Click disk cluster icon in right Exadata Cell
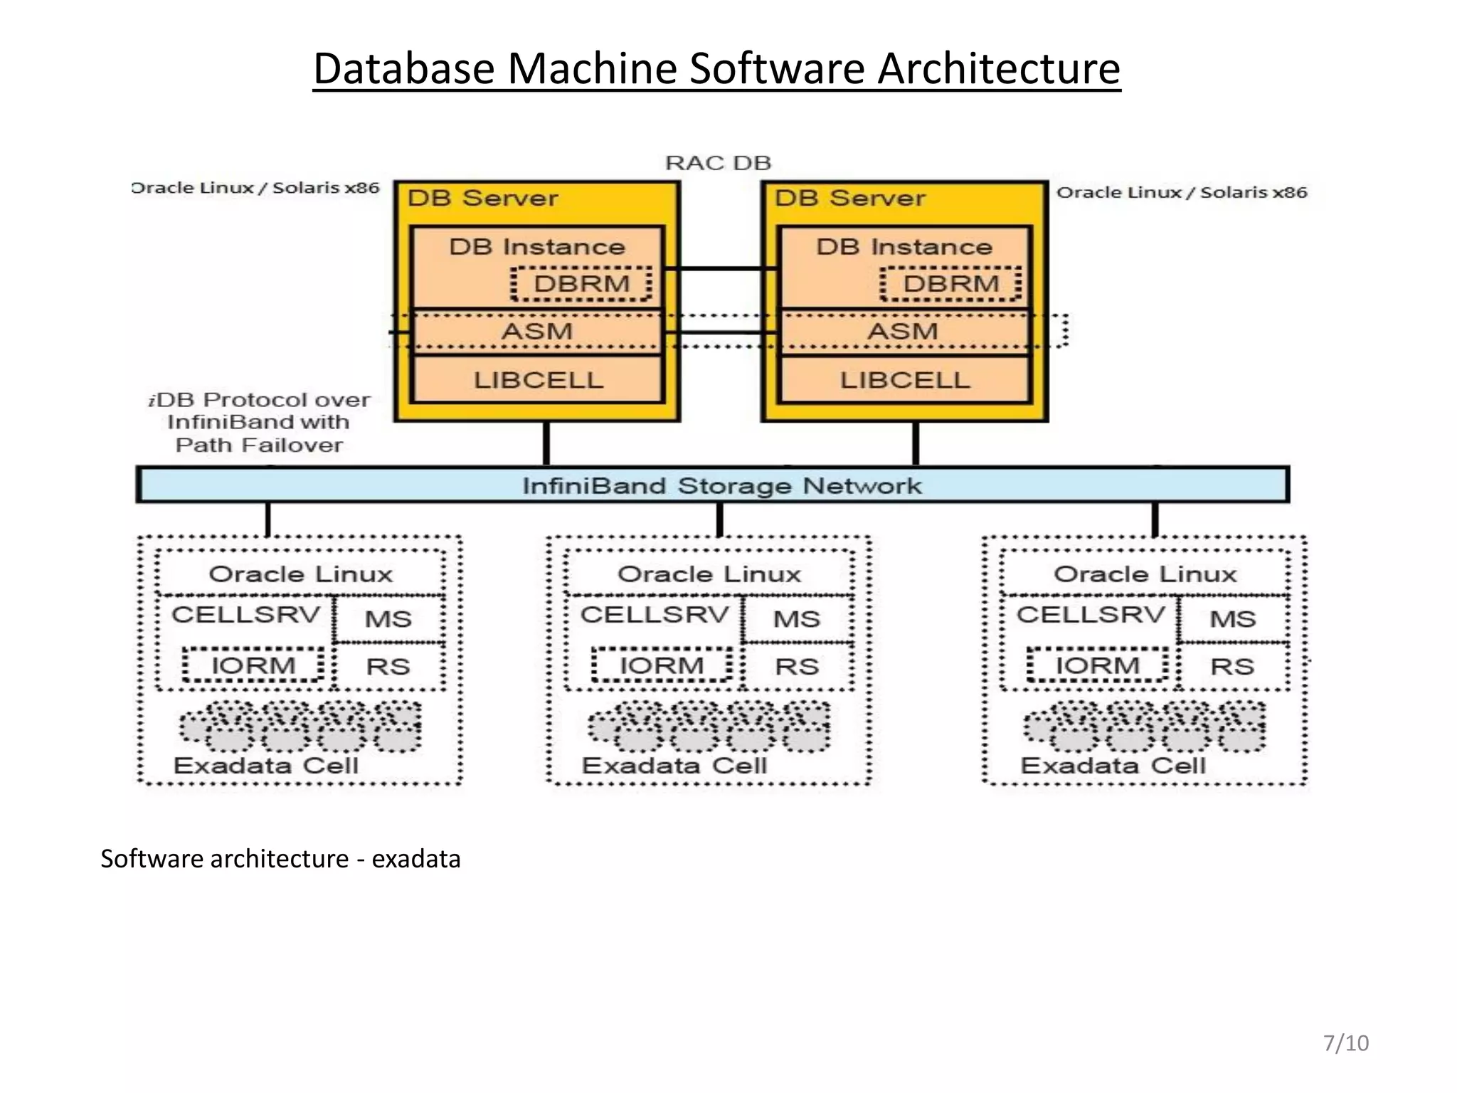Screen dimensions: 1457x1093 (1145, 727)
